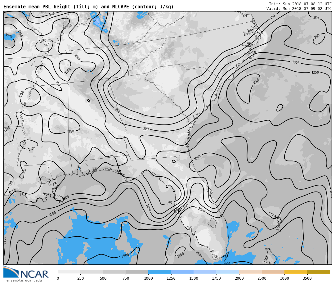Click the 1250 tick label on colorbar
335x284 pixels.
(x=171, y=278)
